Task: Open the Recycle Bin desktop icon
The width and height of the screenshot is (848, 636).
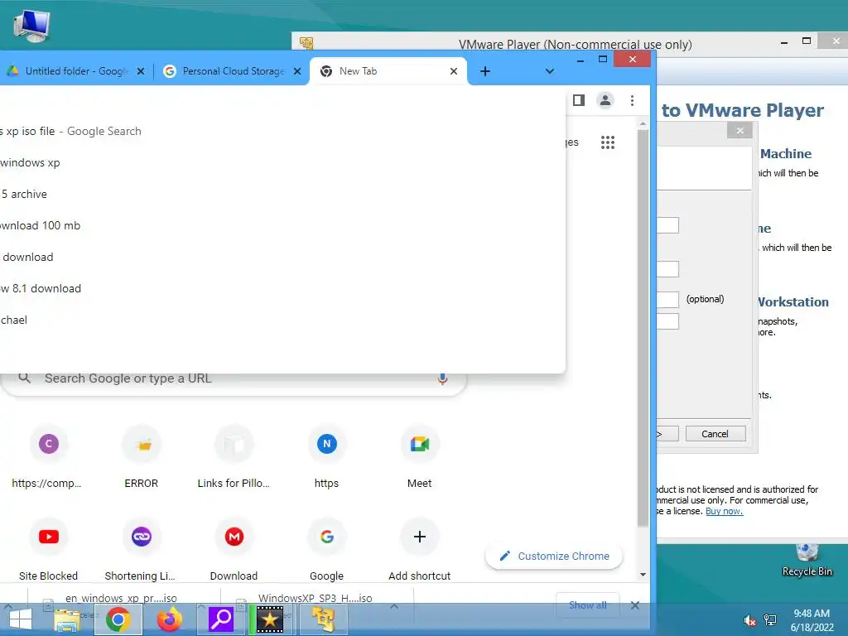Action: coord(807,560)
